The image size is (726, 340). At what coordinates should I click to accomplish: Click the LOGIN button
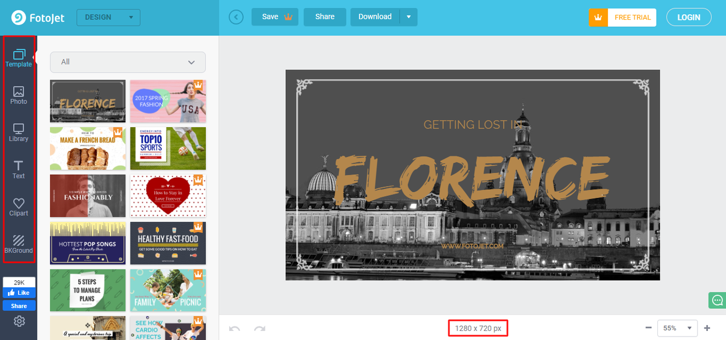coord(689,18)
